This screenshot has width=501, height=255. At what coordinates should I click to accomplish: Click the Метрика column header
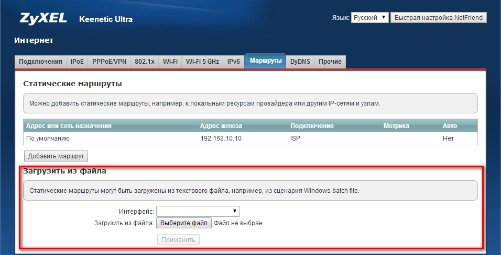(396, 126)
